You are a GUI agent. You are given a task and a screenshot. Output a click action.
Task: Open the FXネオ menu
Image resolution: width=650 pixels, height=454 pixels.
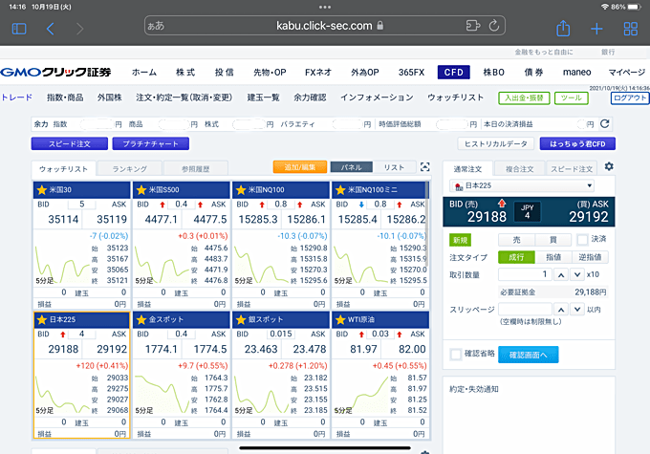point(318,72)
